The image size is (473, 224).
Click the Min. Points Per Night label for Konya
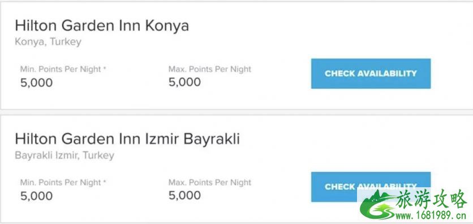point(61,69)
